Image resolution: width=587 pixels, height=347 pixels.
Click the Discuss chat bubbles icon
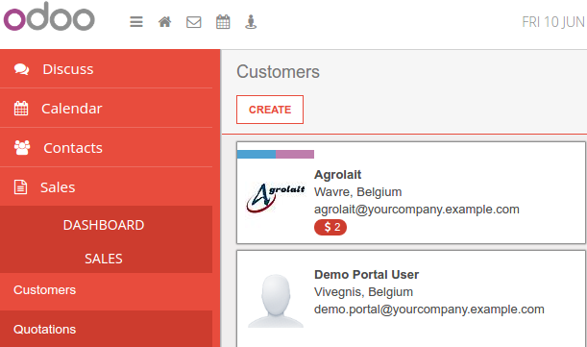tap(21, 69)
